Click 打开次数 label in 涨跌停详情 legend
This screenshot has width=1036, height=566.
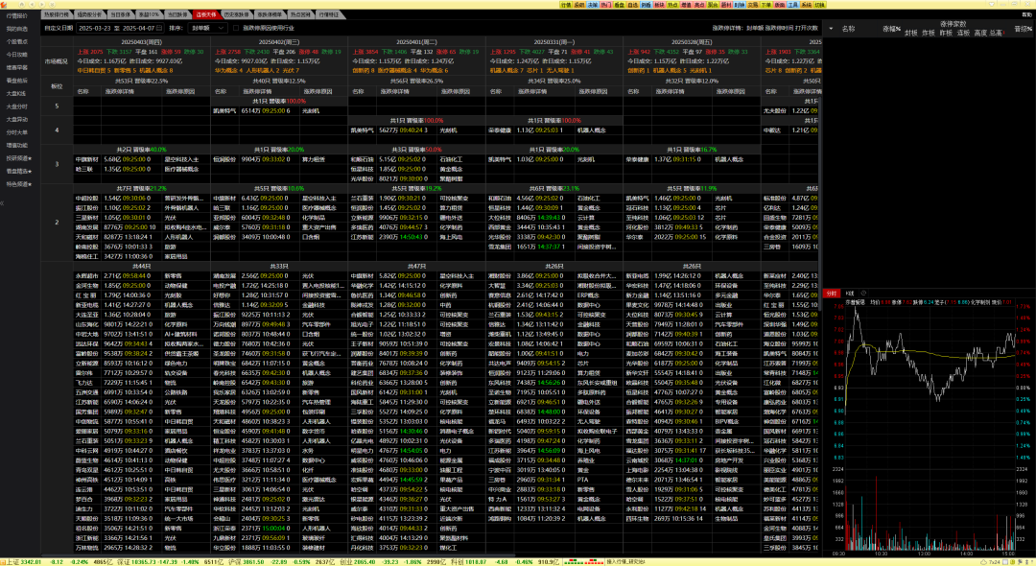click(807, 28)
